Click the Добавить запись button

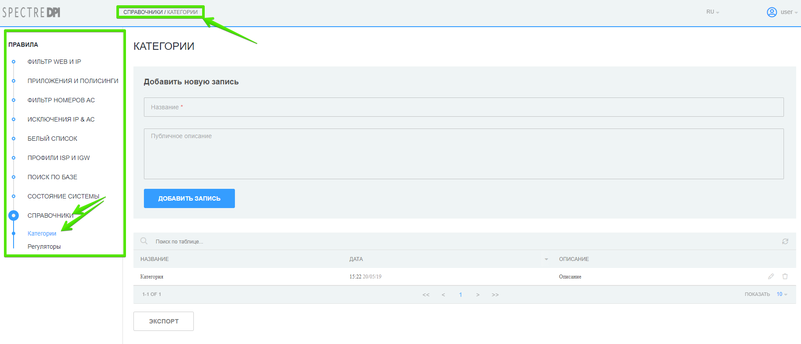click(x=189, y=198)
